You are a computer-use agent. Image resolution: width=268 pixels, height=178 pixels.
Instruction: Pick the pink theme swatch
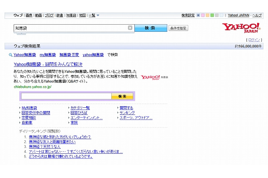tap(203, 15)
